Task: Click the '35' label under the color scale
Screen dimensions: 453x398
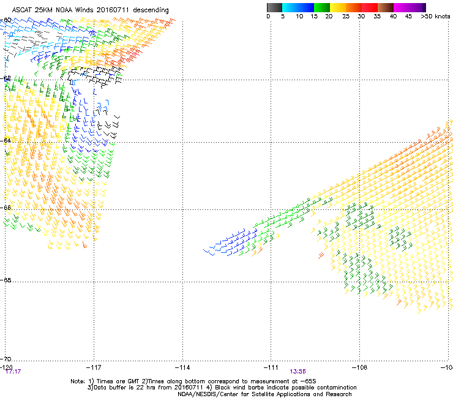Action: tap(377, 17)
